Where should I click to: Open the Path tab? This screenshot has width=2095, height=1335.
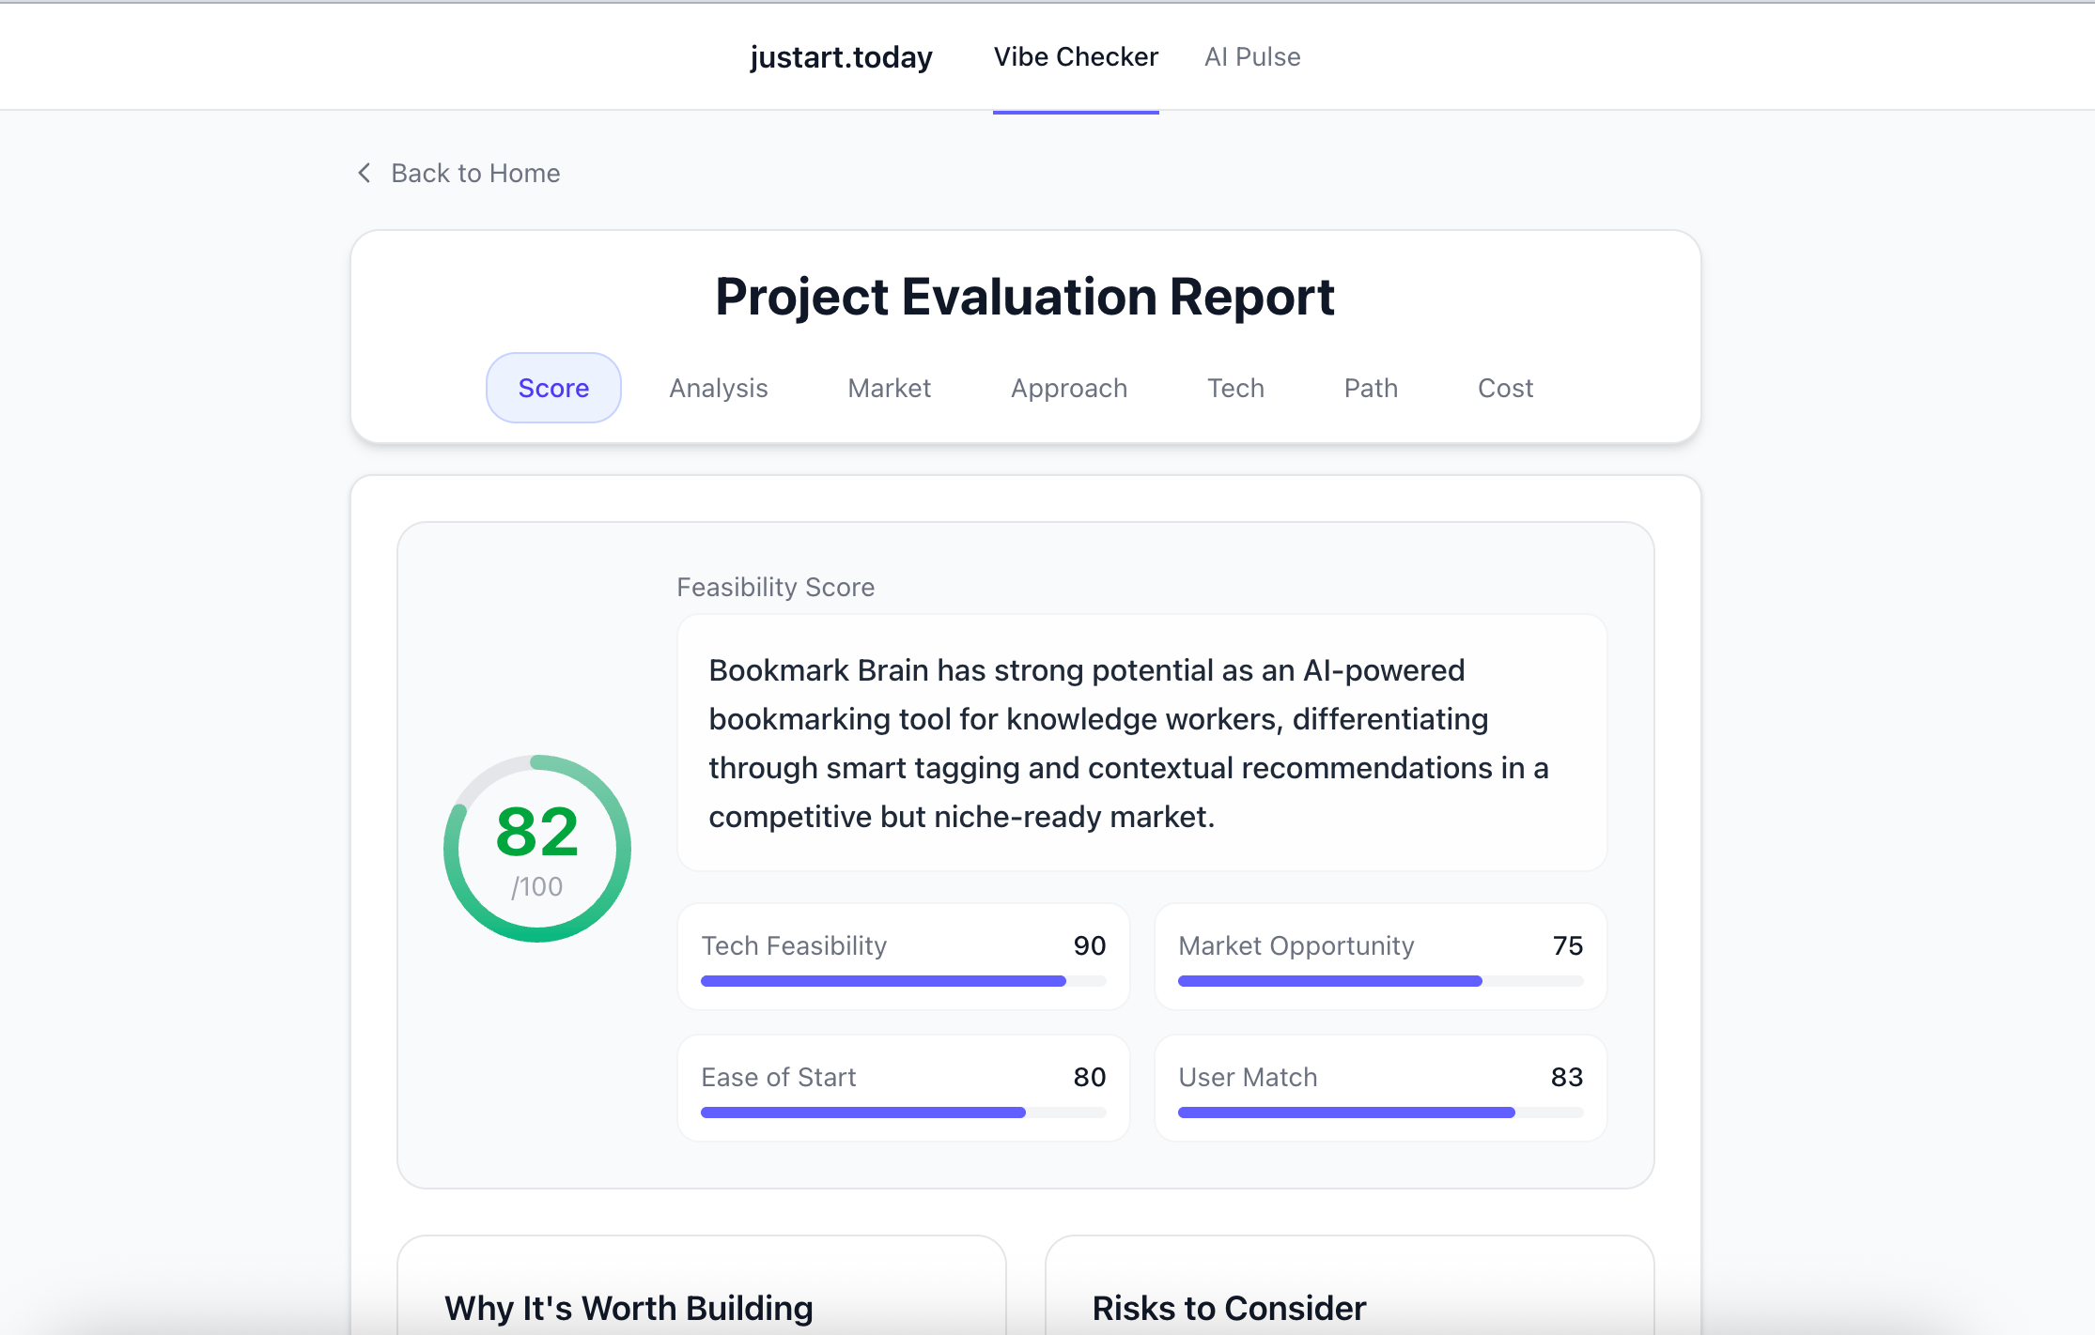[x=1371, y=388]
